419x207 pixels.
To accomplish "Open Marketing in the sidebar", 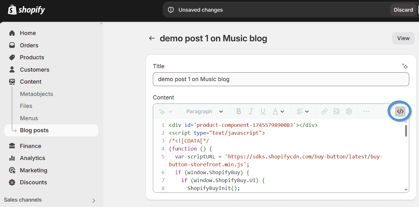I will (33, 170).
